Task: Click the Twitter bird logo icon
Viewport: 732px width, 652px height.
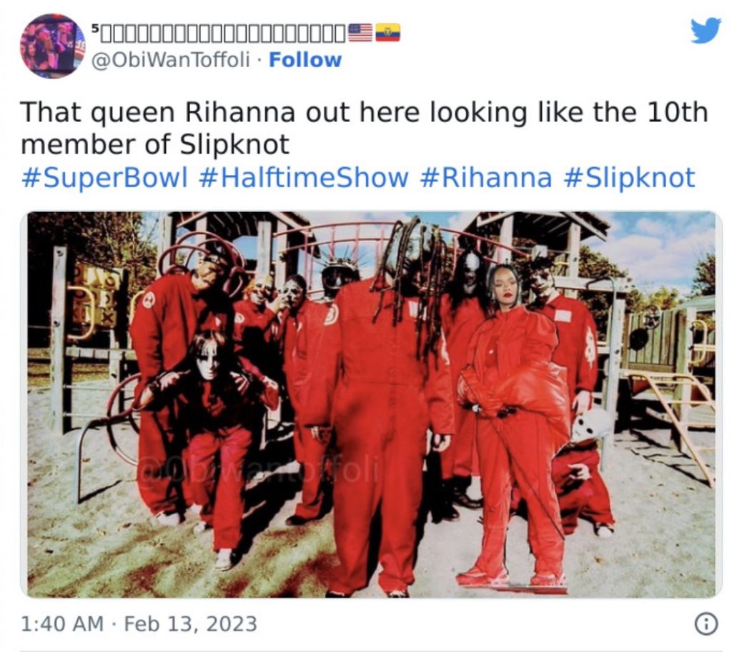Action: (706, 31)
